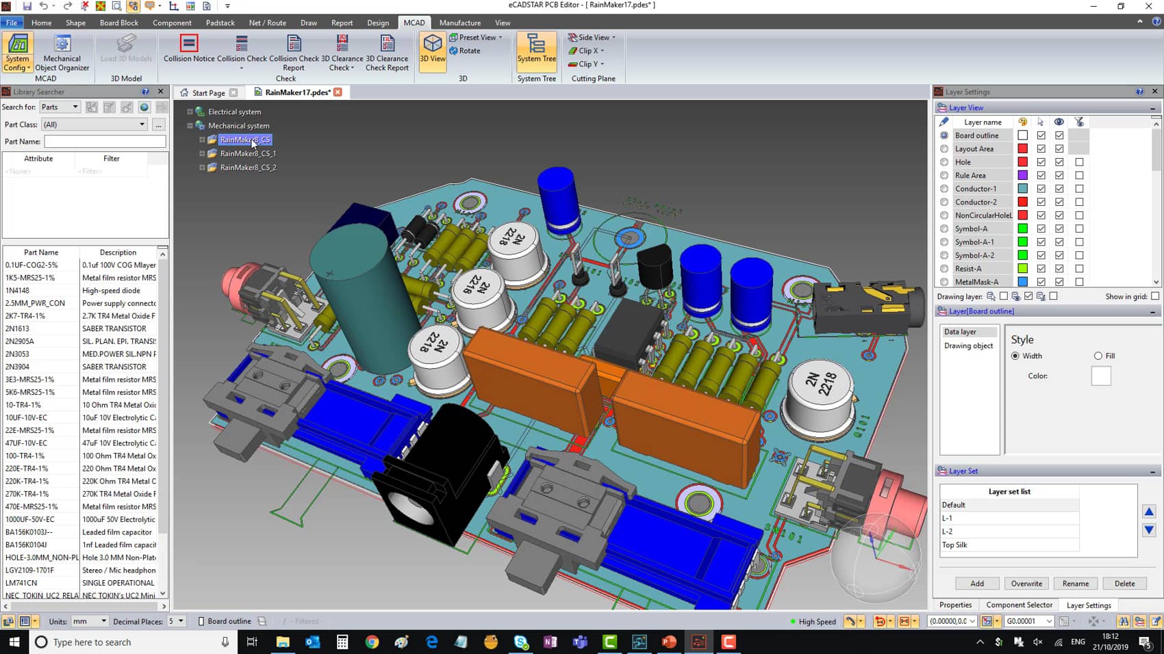Click Library Searcher help icon

pos(145,92)
